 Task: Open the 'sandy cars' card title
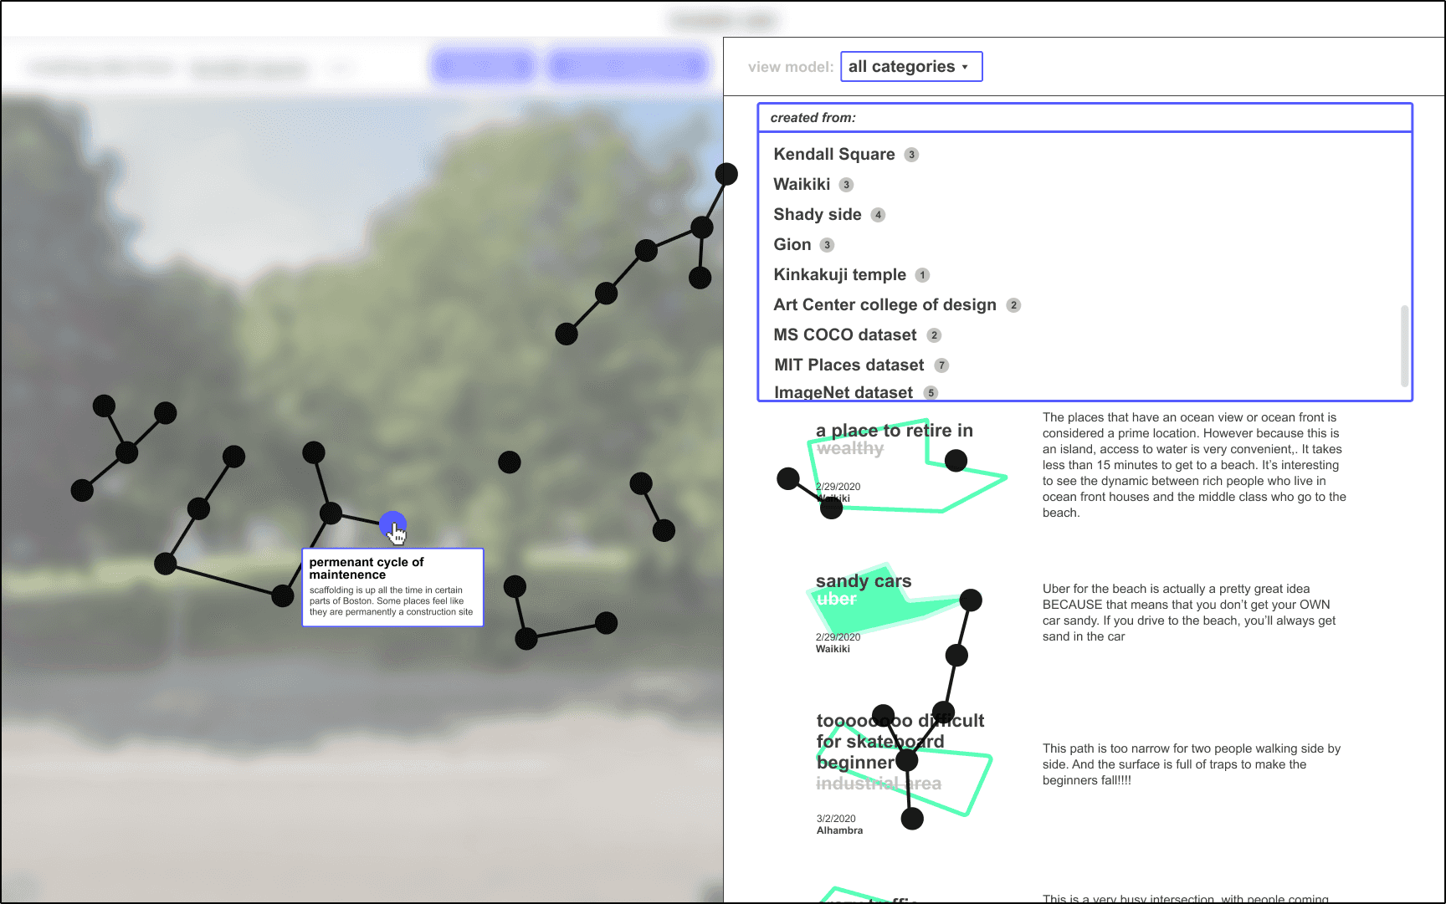point(864,581)
